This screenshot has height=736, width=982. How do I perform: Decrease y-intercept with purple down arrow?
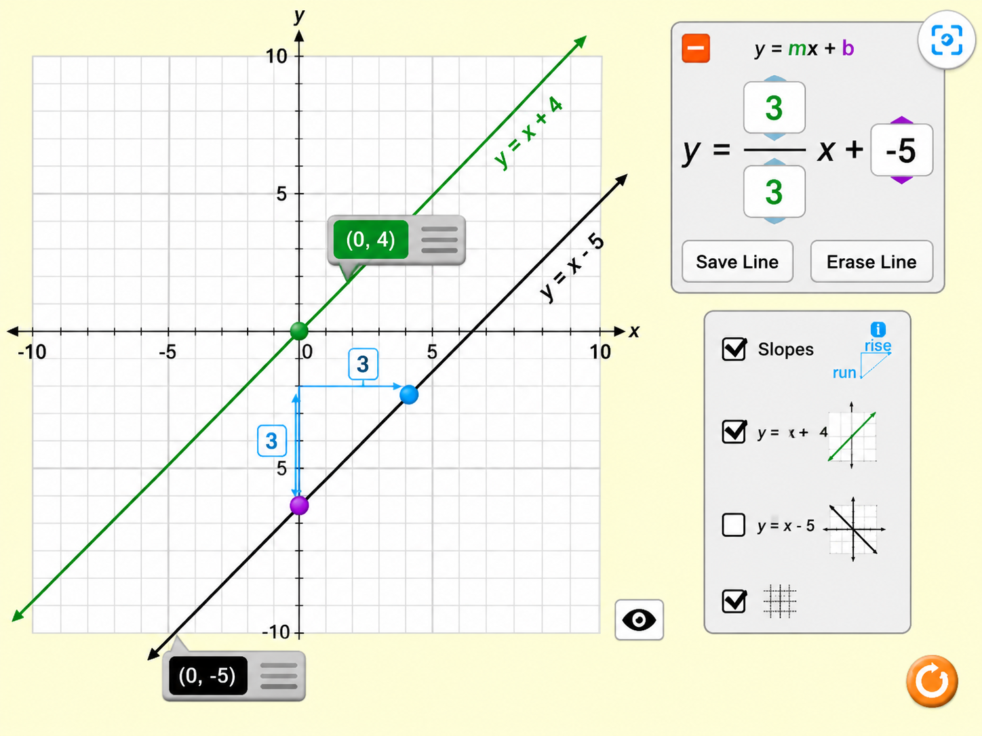(901, 180)
